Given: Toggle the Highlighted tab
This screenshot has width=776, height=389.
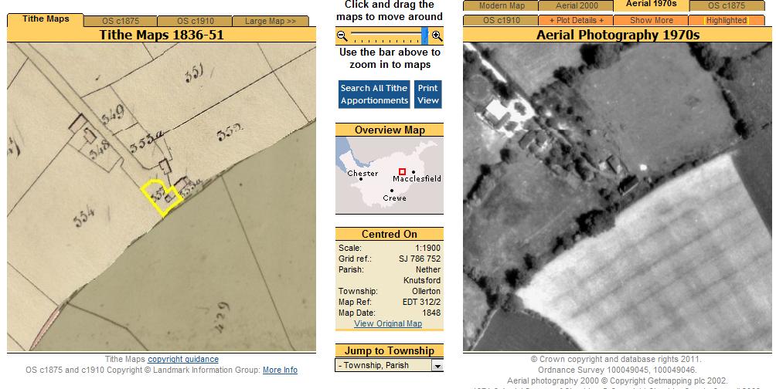Looking at the screenshot, I should click(x=727, y=20).
